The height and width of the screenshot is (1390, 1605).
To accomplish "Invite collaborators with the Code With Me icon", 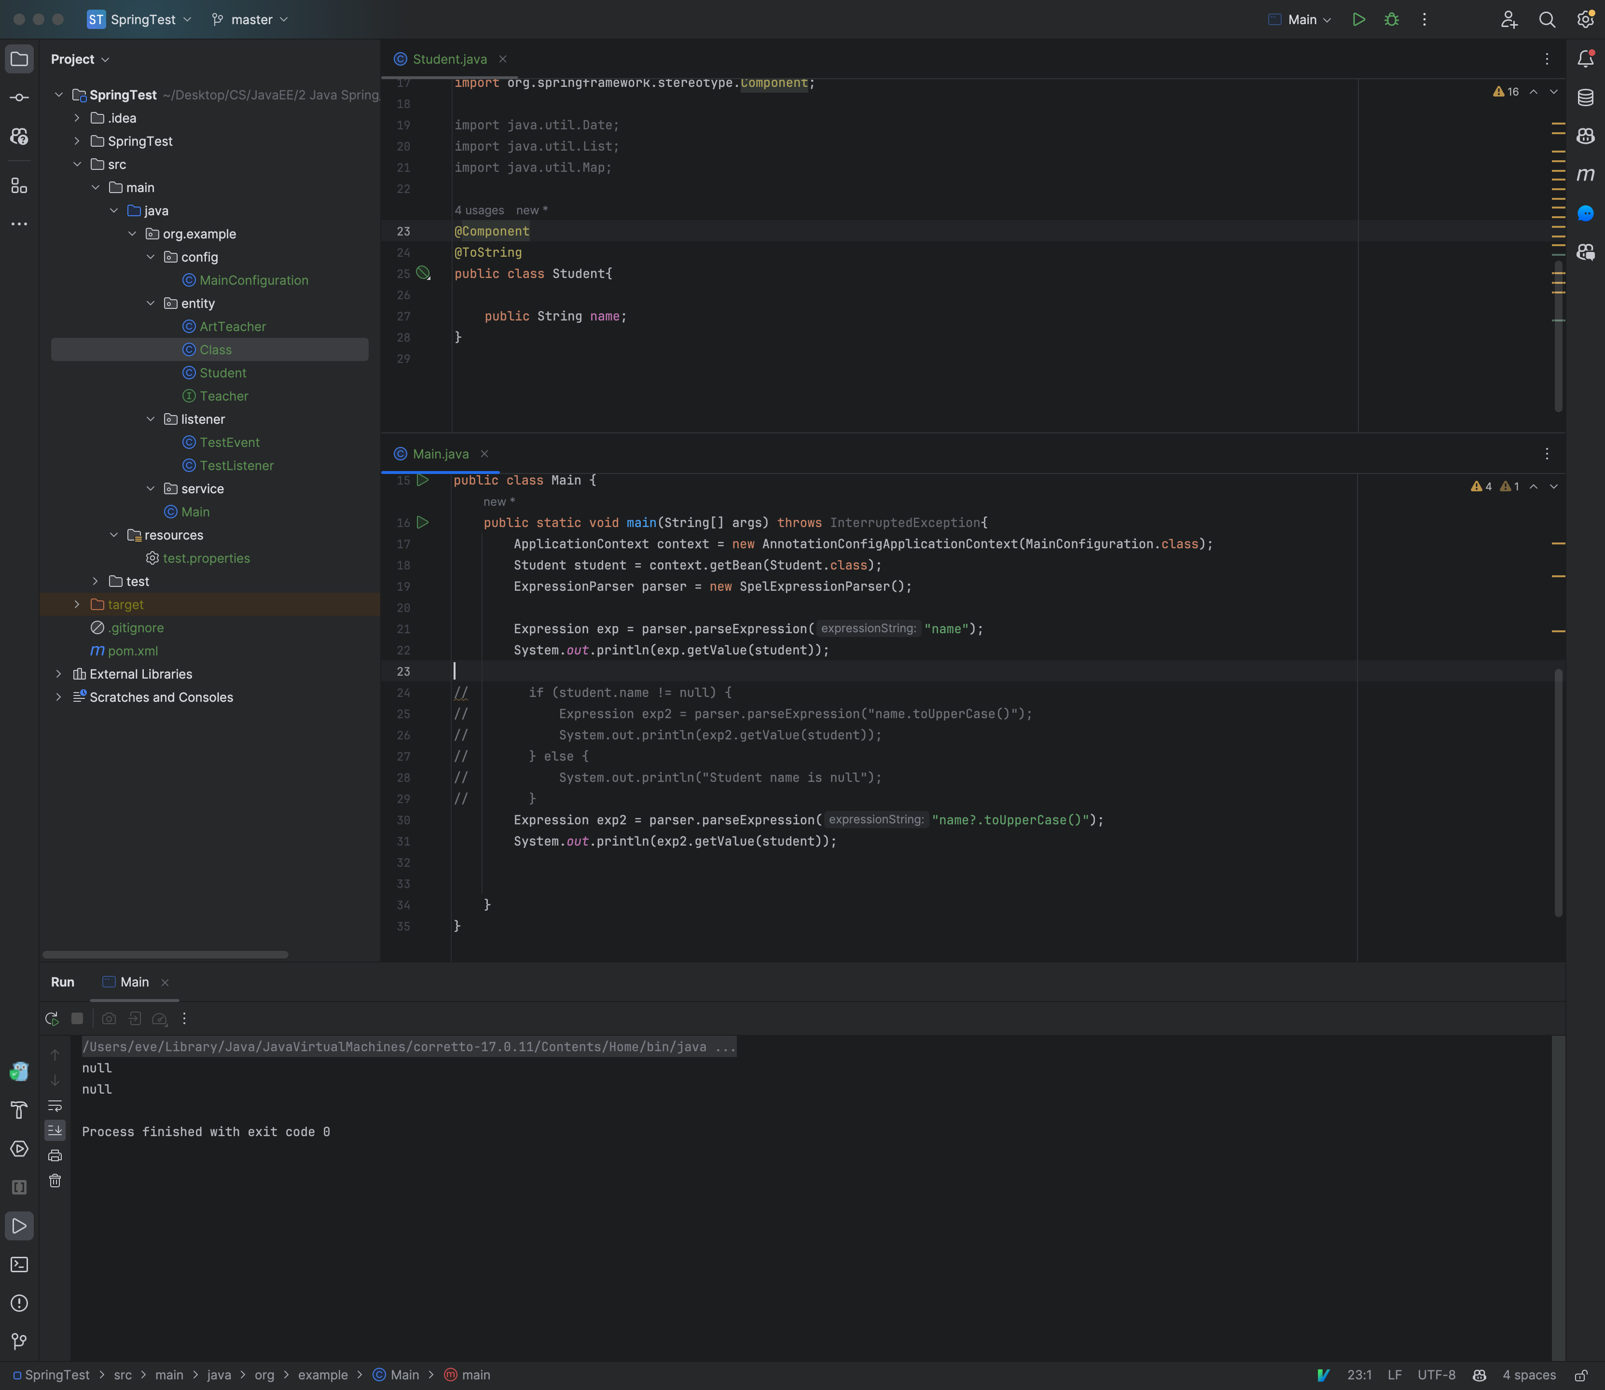I will point(1509,19).
